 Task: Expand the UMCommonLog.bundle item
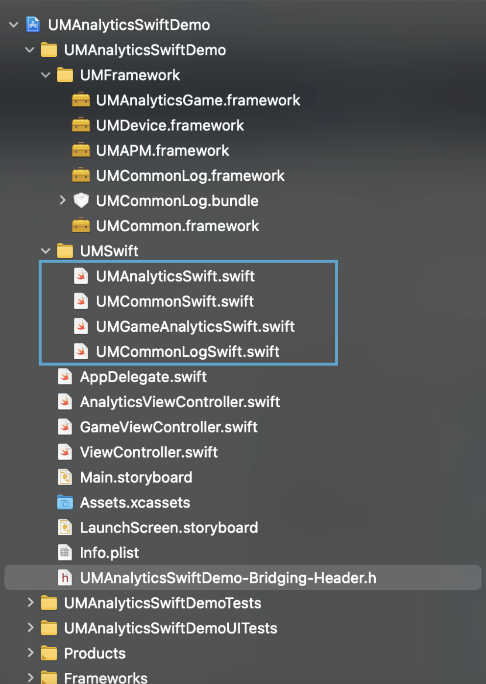pos(62,200)
